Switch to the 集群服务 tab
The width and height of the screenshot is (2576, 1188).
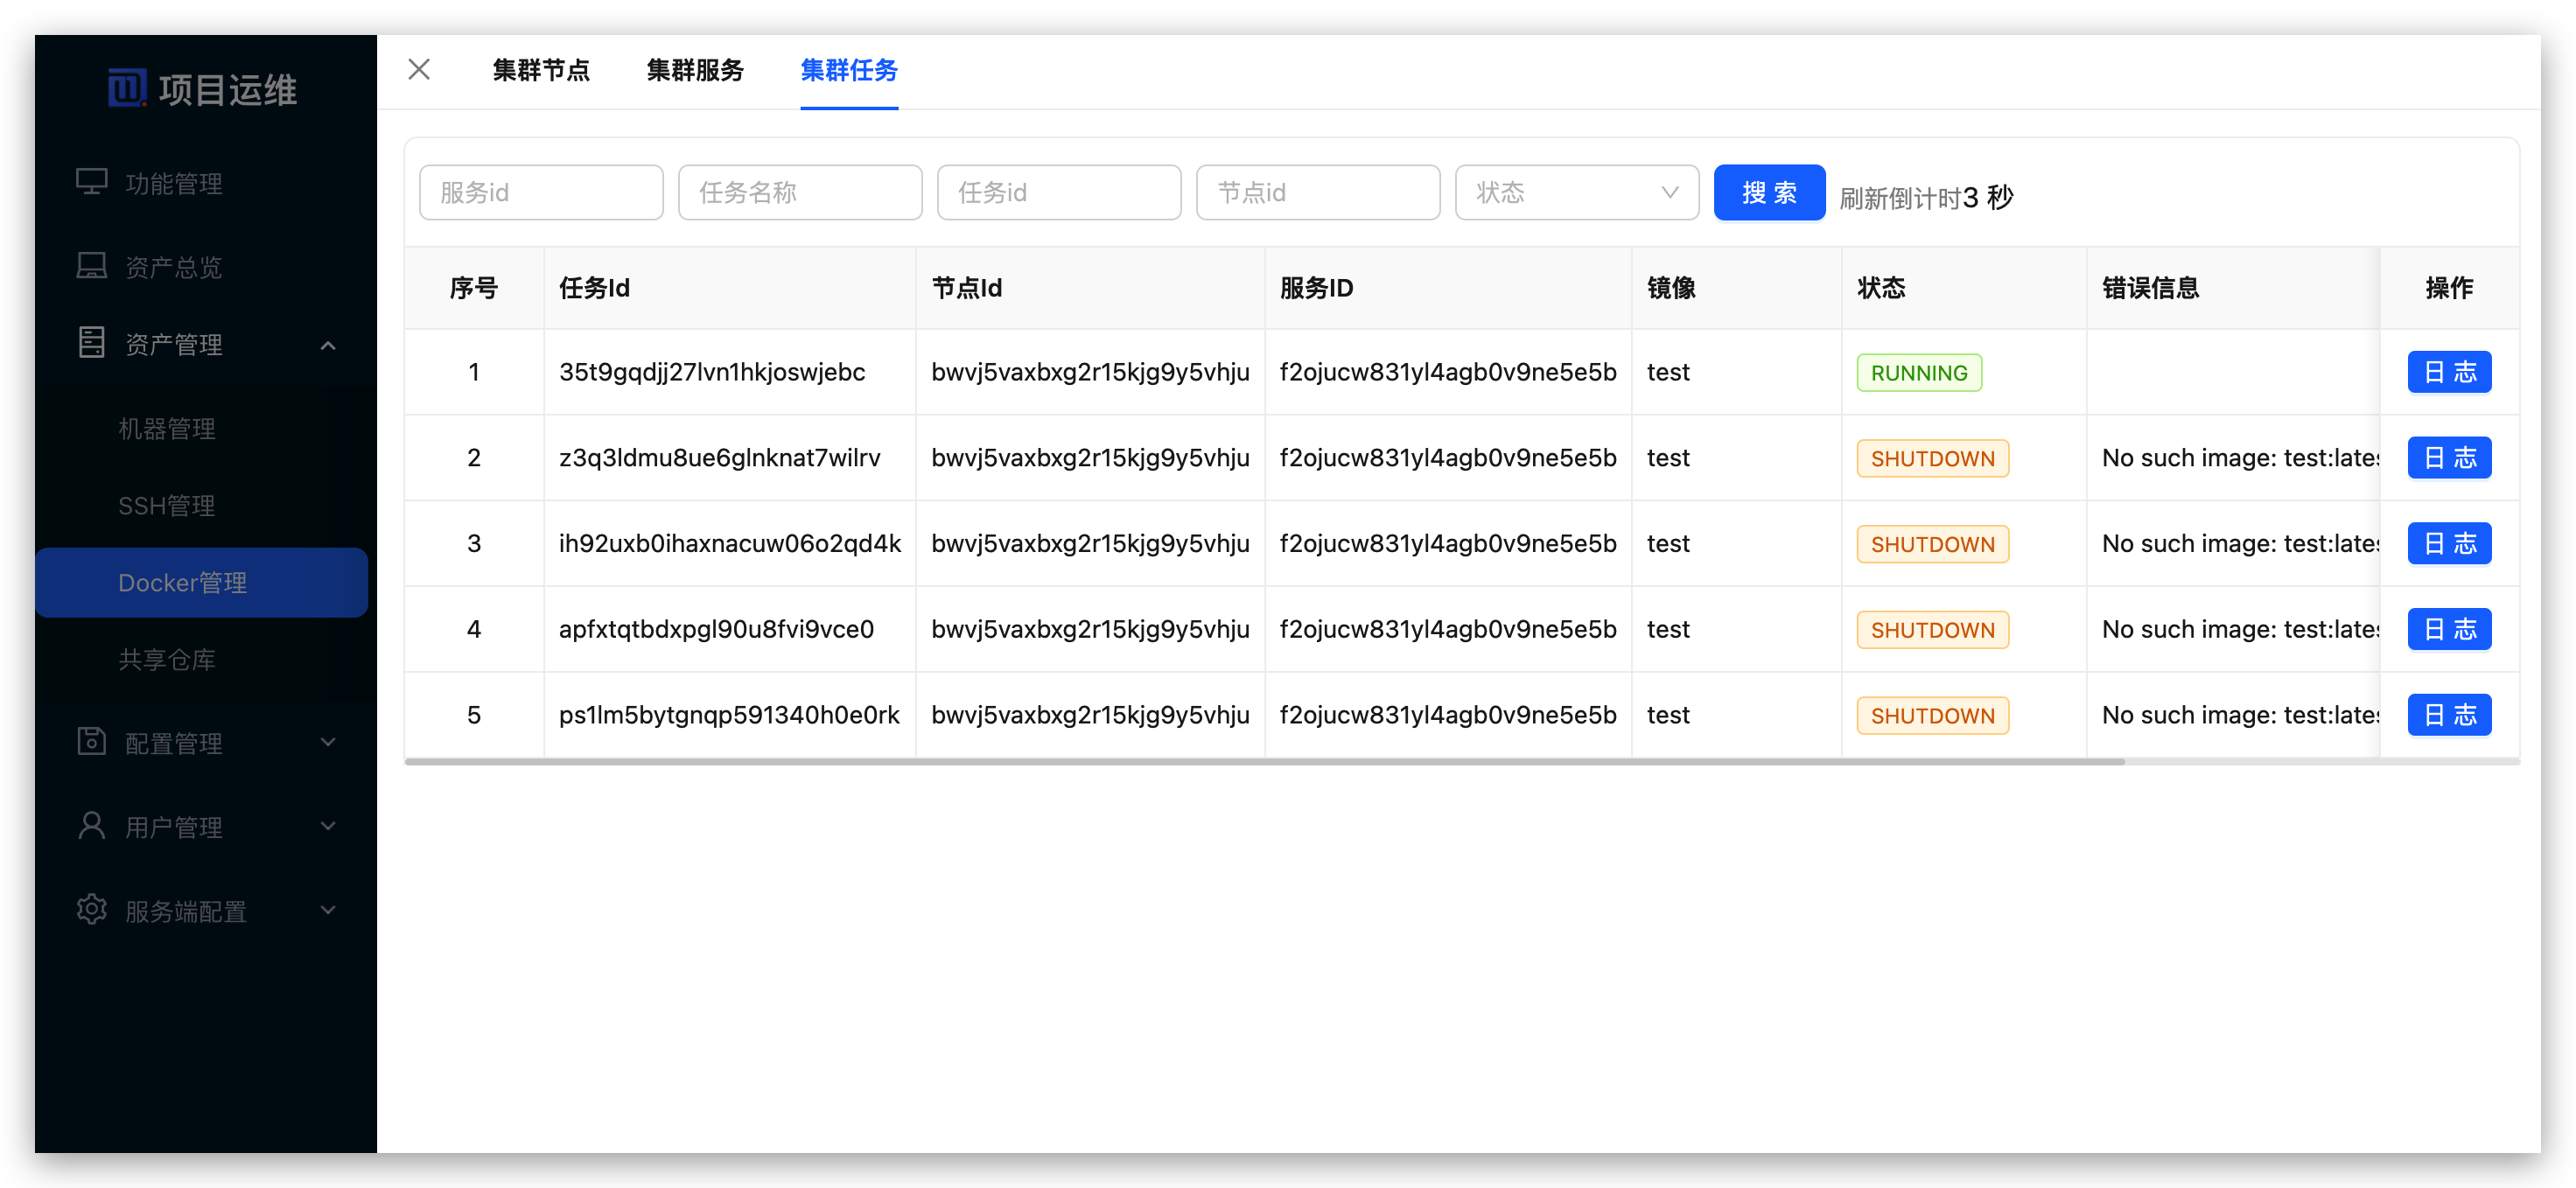click(695, 70)
